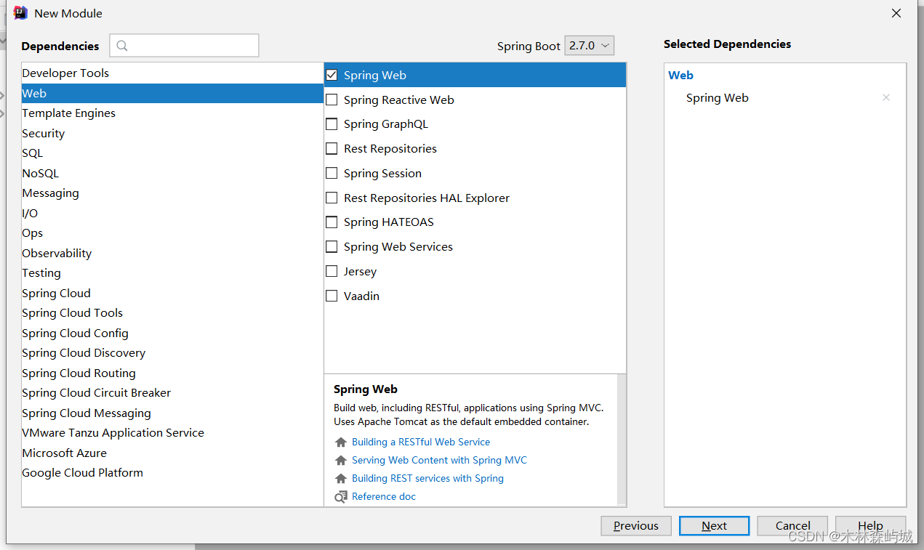Click the Help button

click(x=870, y=526)
